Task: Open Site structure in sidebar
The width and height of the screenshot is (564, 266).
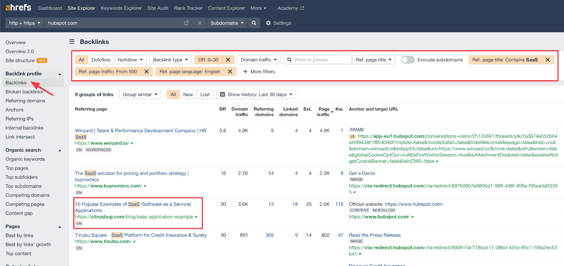Action: [x=20, y=61]
